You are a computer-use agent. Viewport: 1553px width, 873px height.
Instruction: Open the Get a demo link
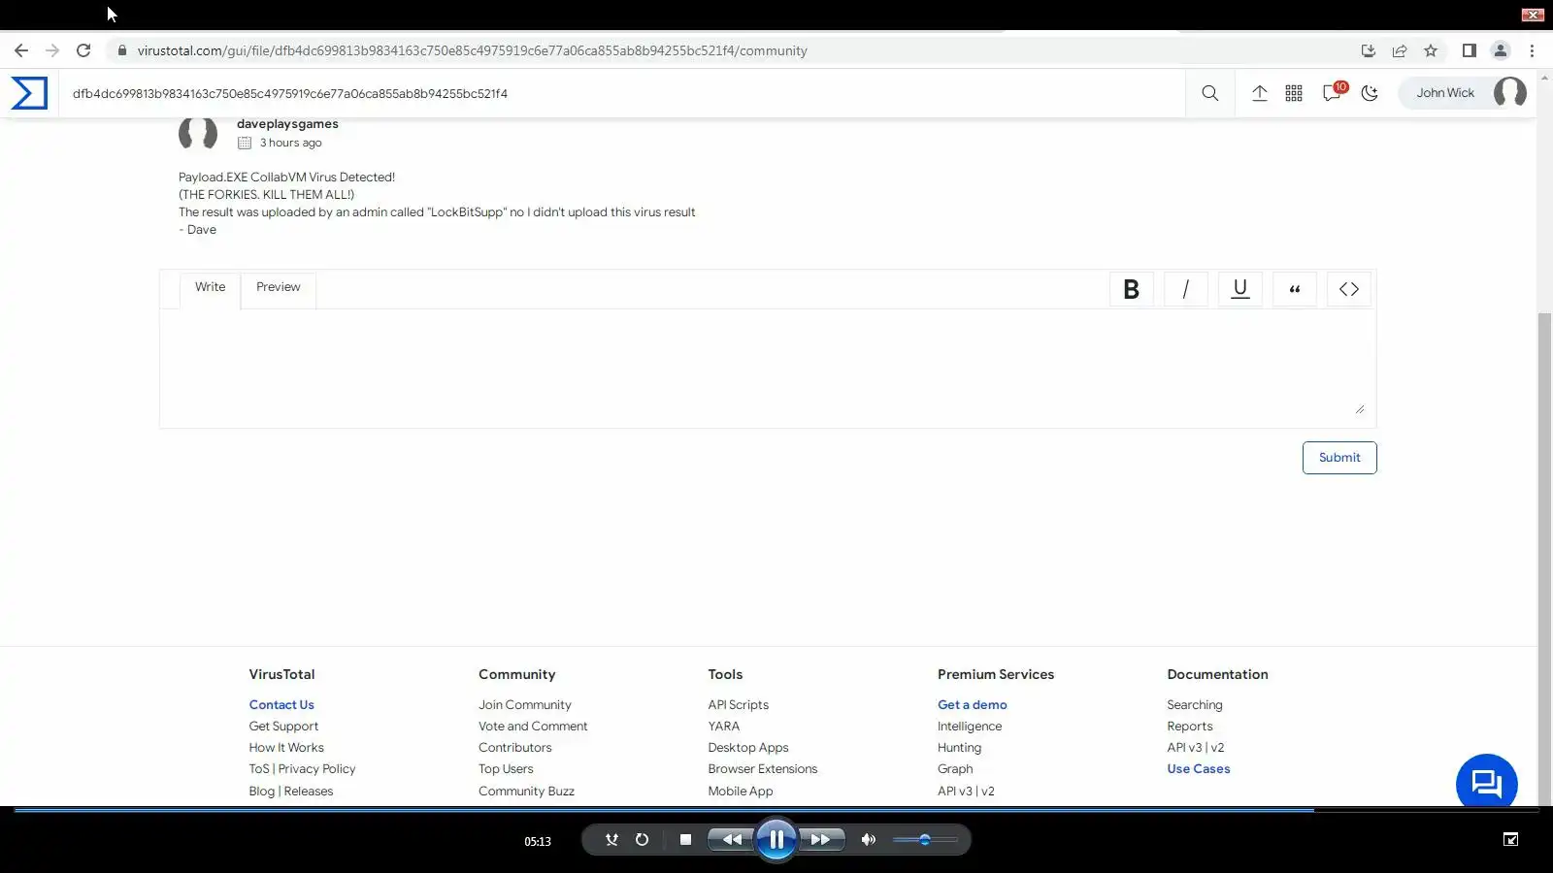coord(973,705)
